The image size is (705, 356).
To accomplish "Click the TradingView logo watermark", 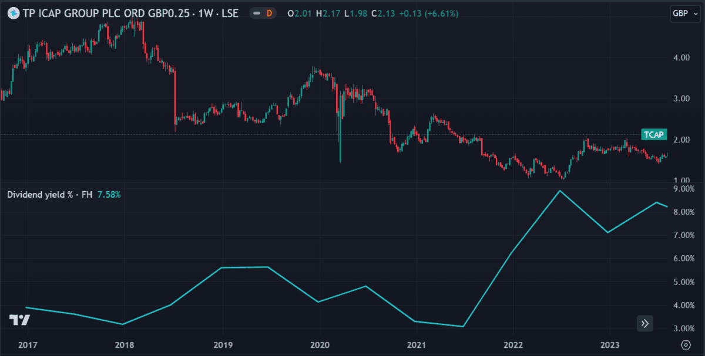I will [x=20, y=320].
